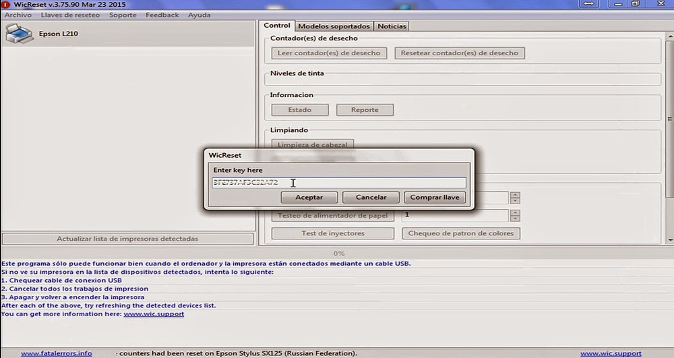Switch to the Modelos soportados tab

pyautogui.click(x=334, y=26)
